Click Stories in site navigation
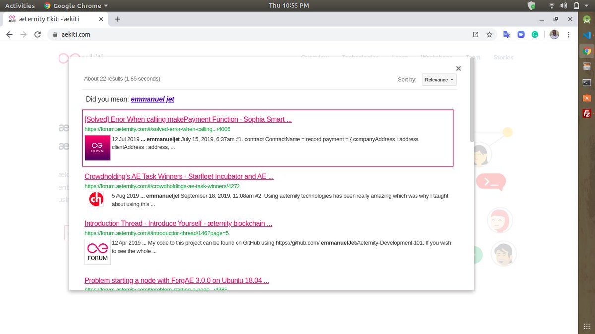This screenshot has height=334, width=595. (x=503, y=57)
